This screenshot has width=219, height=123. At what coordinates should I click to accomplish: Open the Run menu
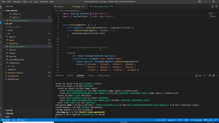point(36,2)
